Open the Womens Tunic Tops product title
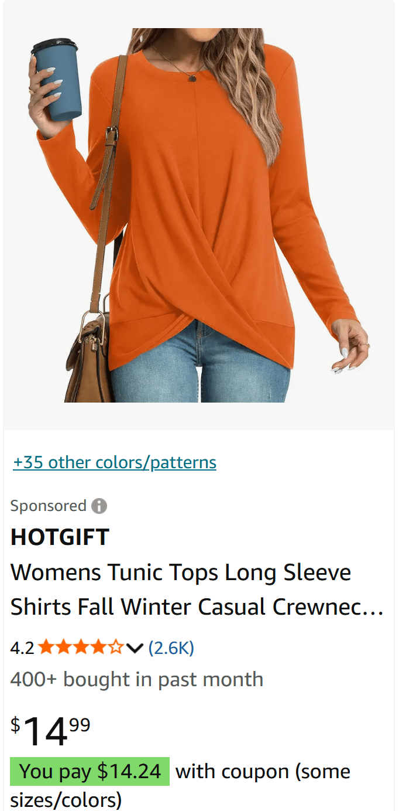The image size is (399, 811). pyautogui.click(x=197, y=589)
